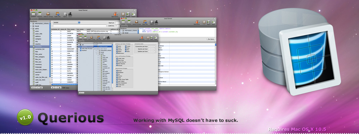Select Global Privileges scope row

pyautogui.click(x=103, y=46)
